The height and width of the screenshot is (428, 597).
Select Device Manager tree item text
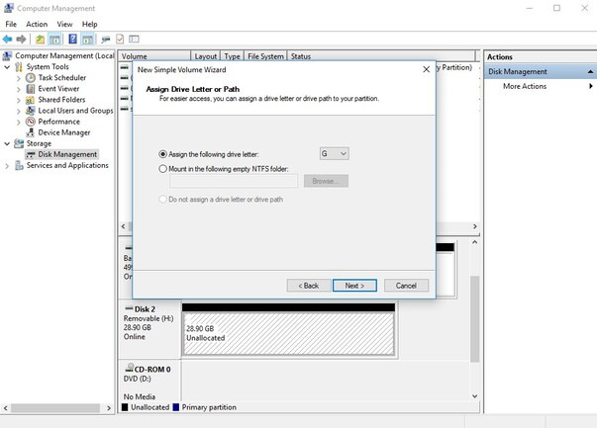64,132
